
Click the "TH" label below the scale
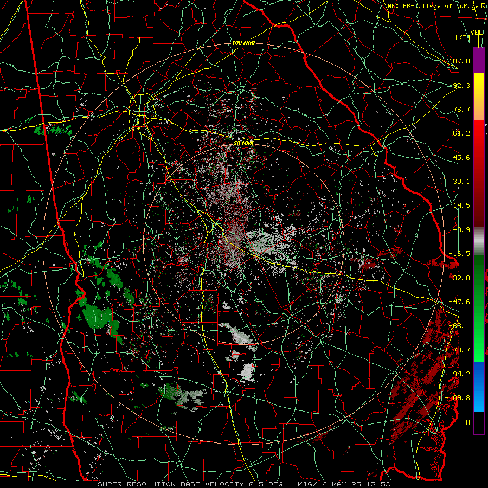coord(466,422)
